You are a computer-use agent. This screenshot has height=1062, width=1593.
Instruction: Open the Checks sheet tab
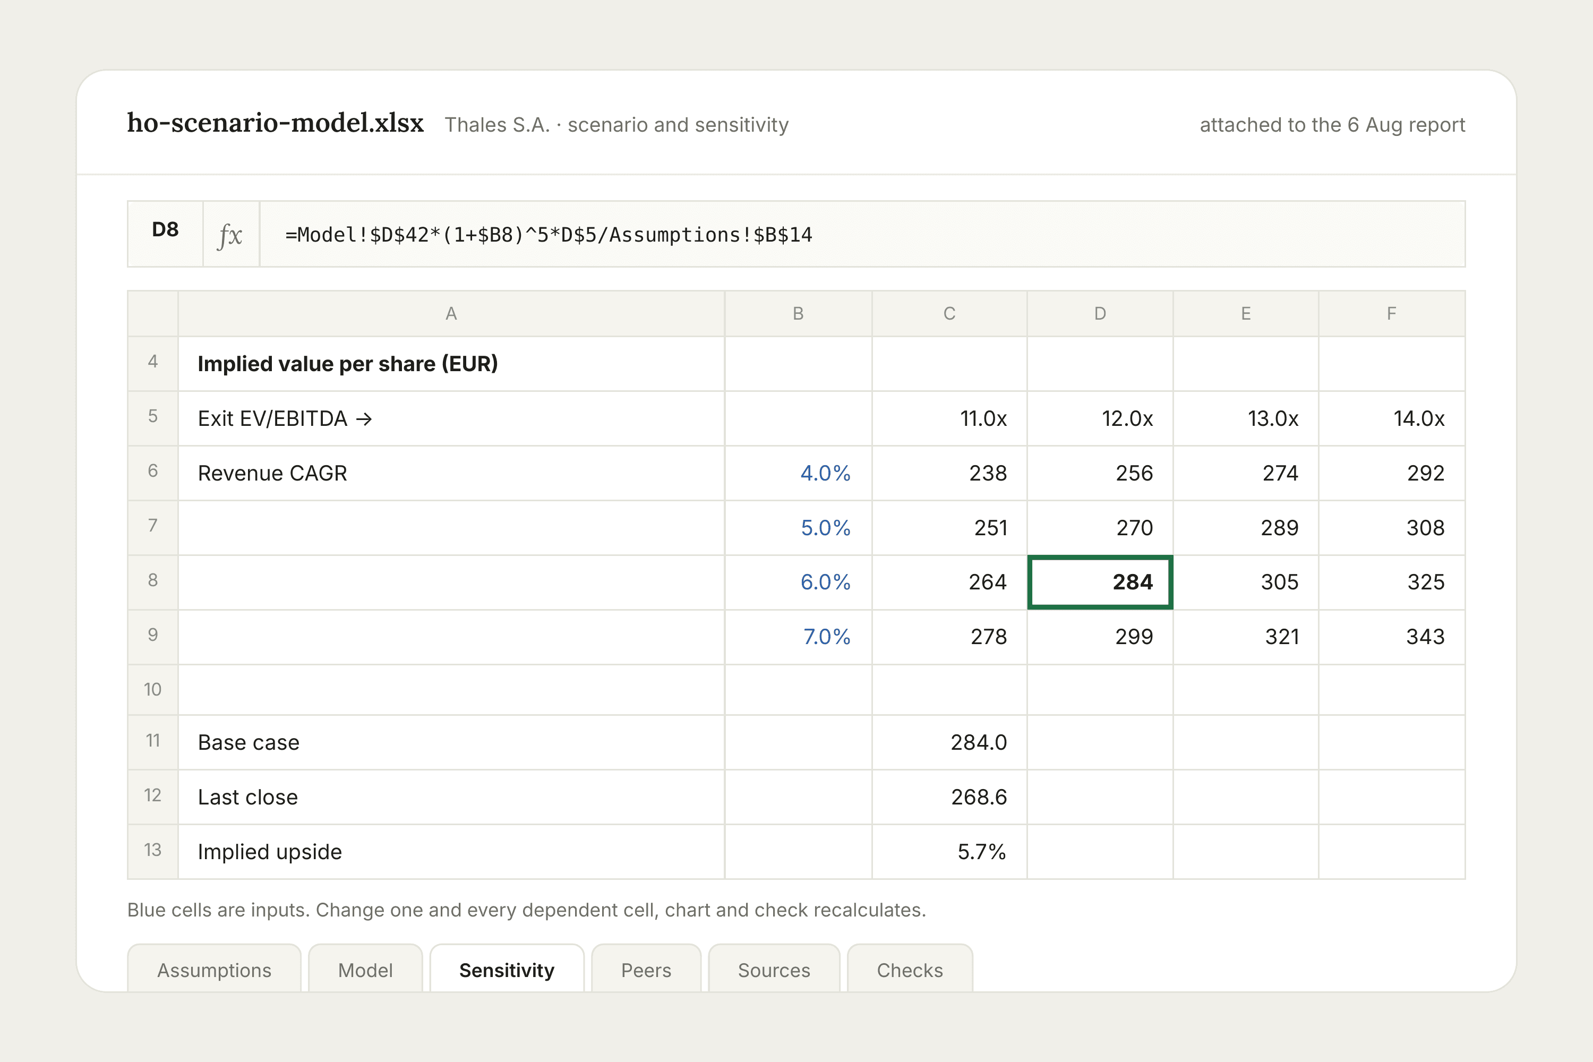[910, 969]
